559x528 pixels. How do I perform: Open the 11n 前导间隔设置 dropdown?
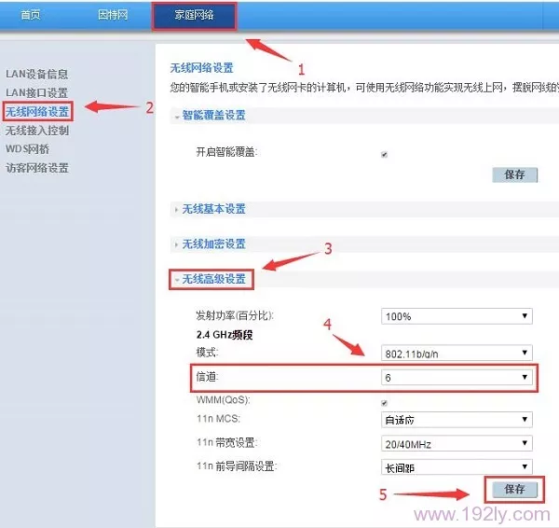click(x=457, y=467)
